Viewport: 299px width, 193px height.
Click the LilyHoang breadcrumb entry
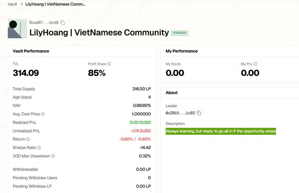pos(55,4)
